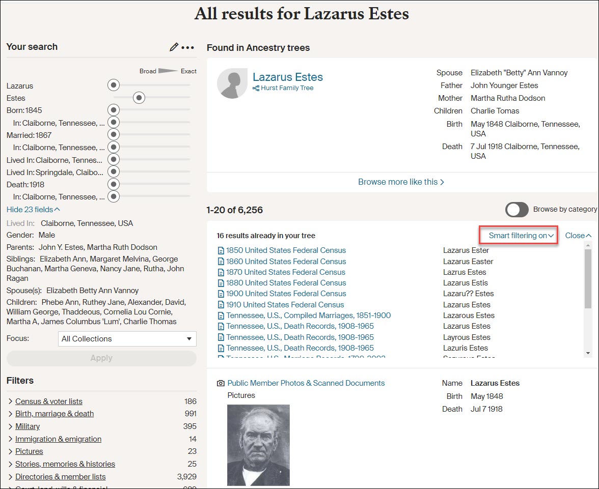Click the Lazarus Estes profile silhouette avatar
This screenshot has width=599, height=489.
click(x=232, y=83)
